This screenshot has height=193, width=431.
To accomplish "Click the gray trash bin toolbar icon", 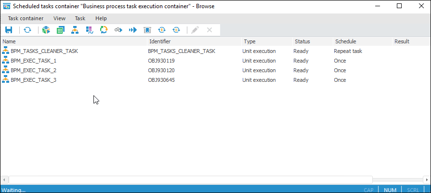I will 147,30.
